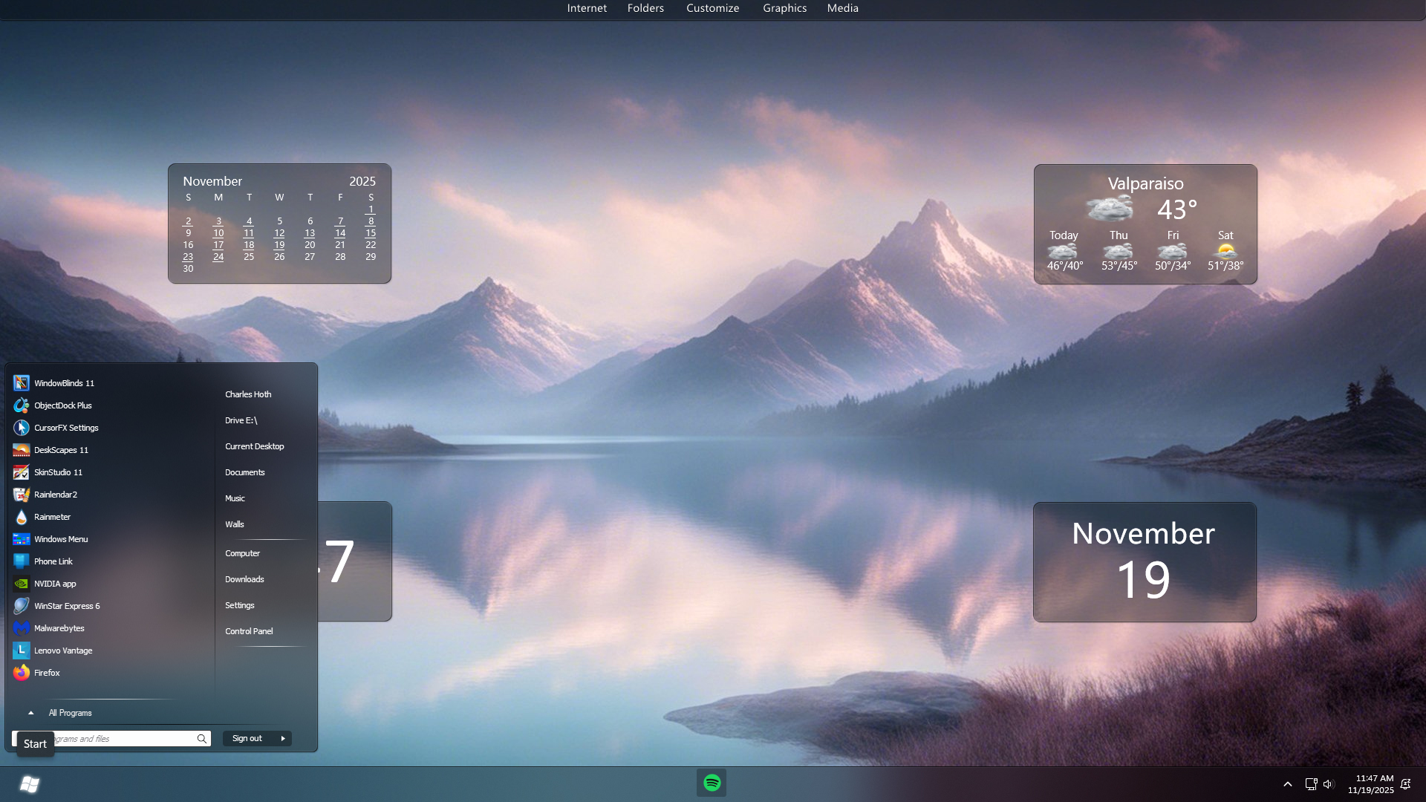Launch Rainmeter raindrop icon

point(21,517)
